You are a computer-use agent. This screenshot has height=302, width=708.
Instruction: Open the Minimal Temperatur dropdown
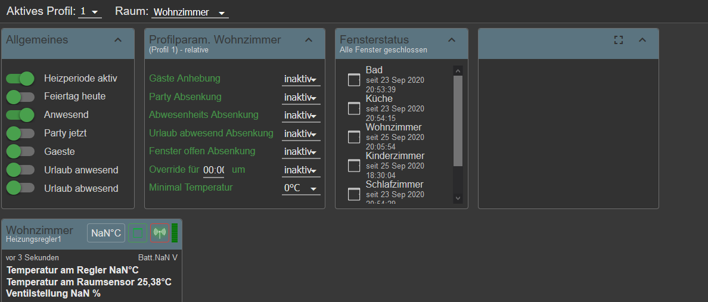click(301, 188)
